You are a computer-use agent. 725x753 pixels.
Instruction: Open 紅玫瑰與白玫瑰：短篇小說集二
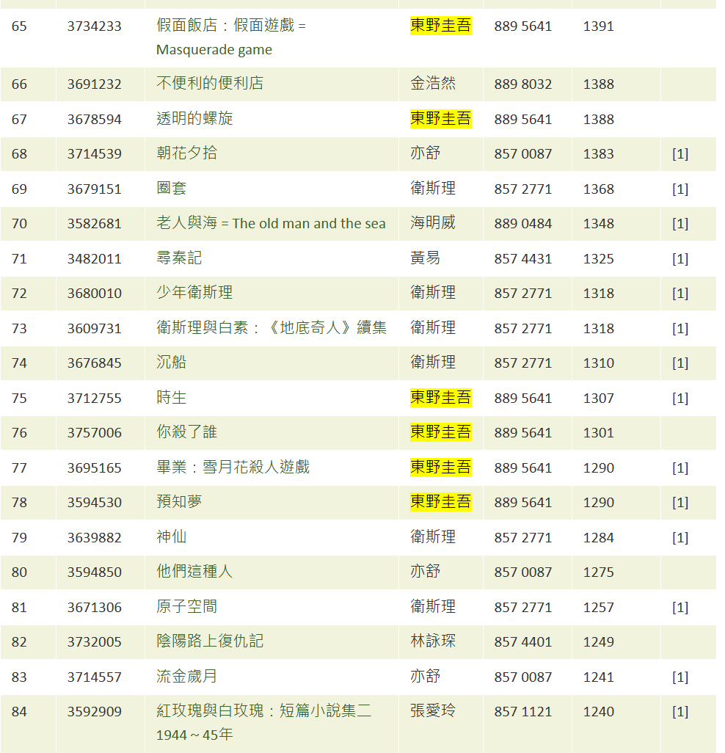pos(263,723)
